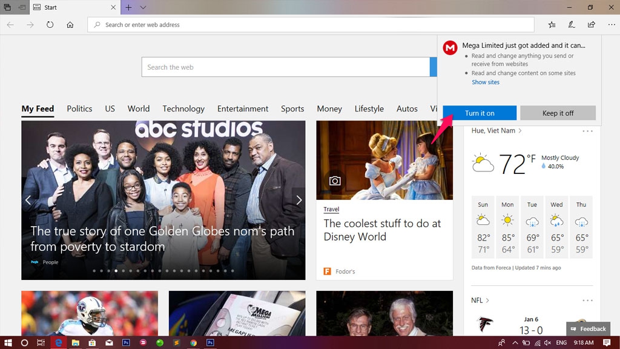Screen dimensions: 620x349
Task: Open a new tab with plus icon
Action: (x=128, y=7)
